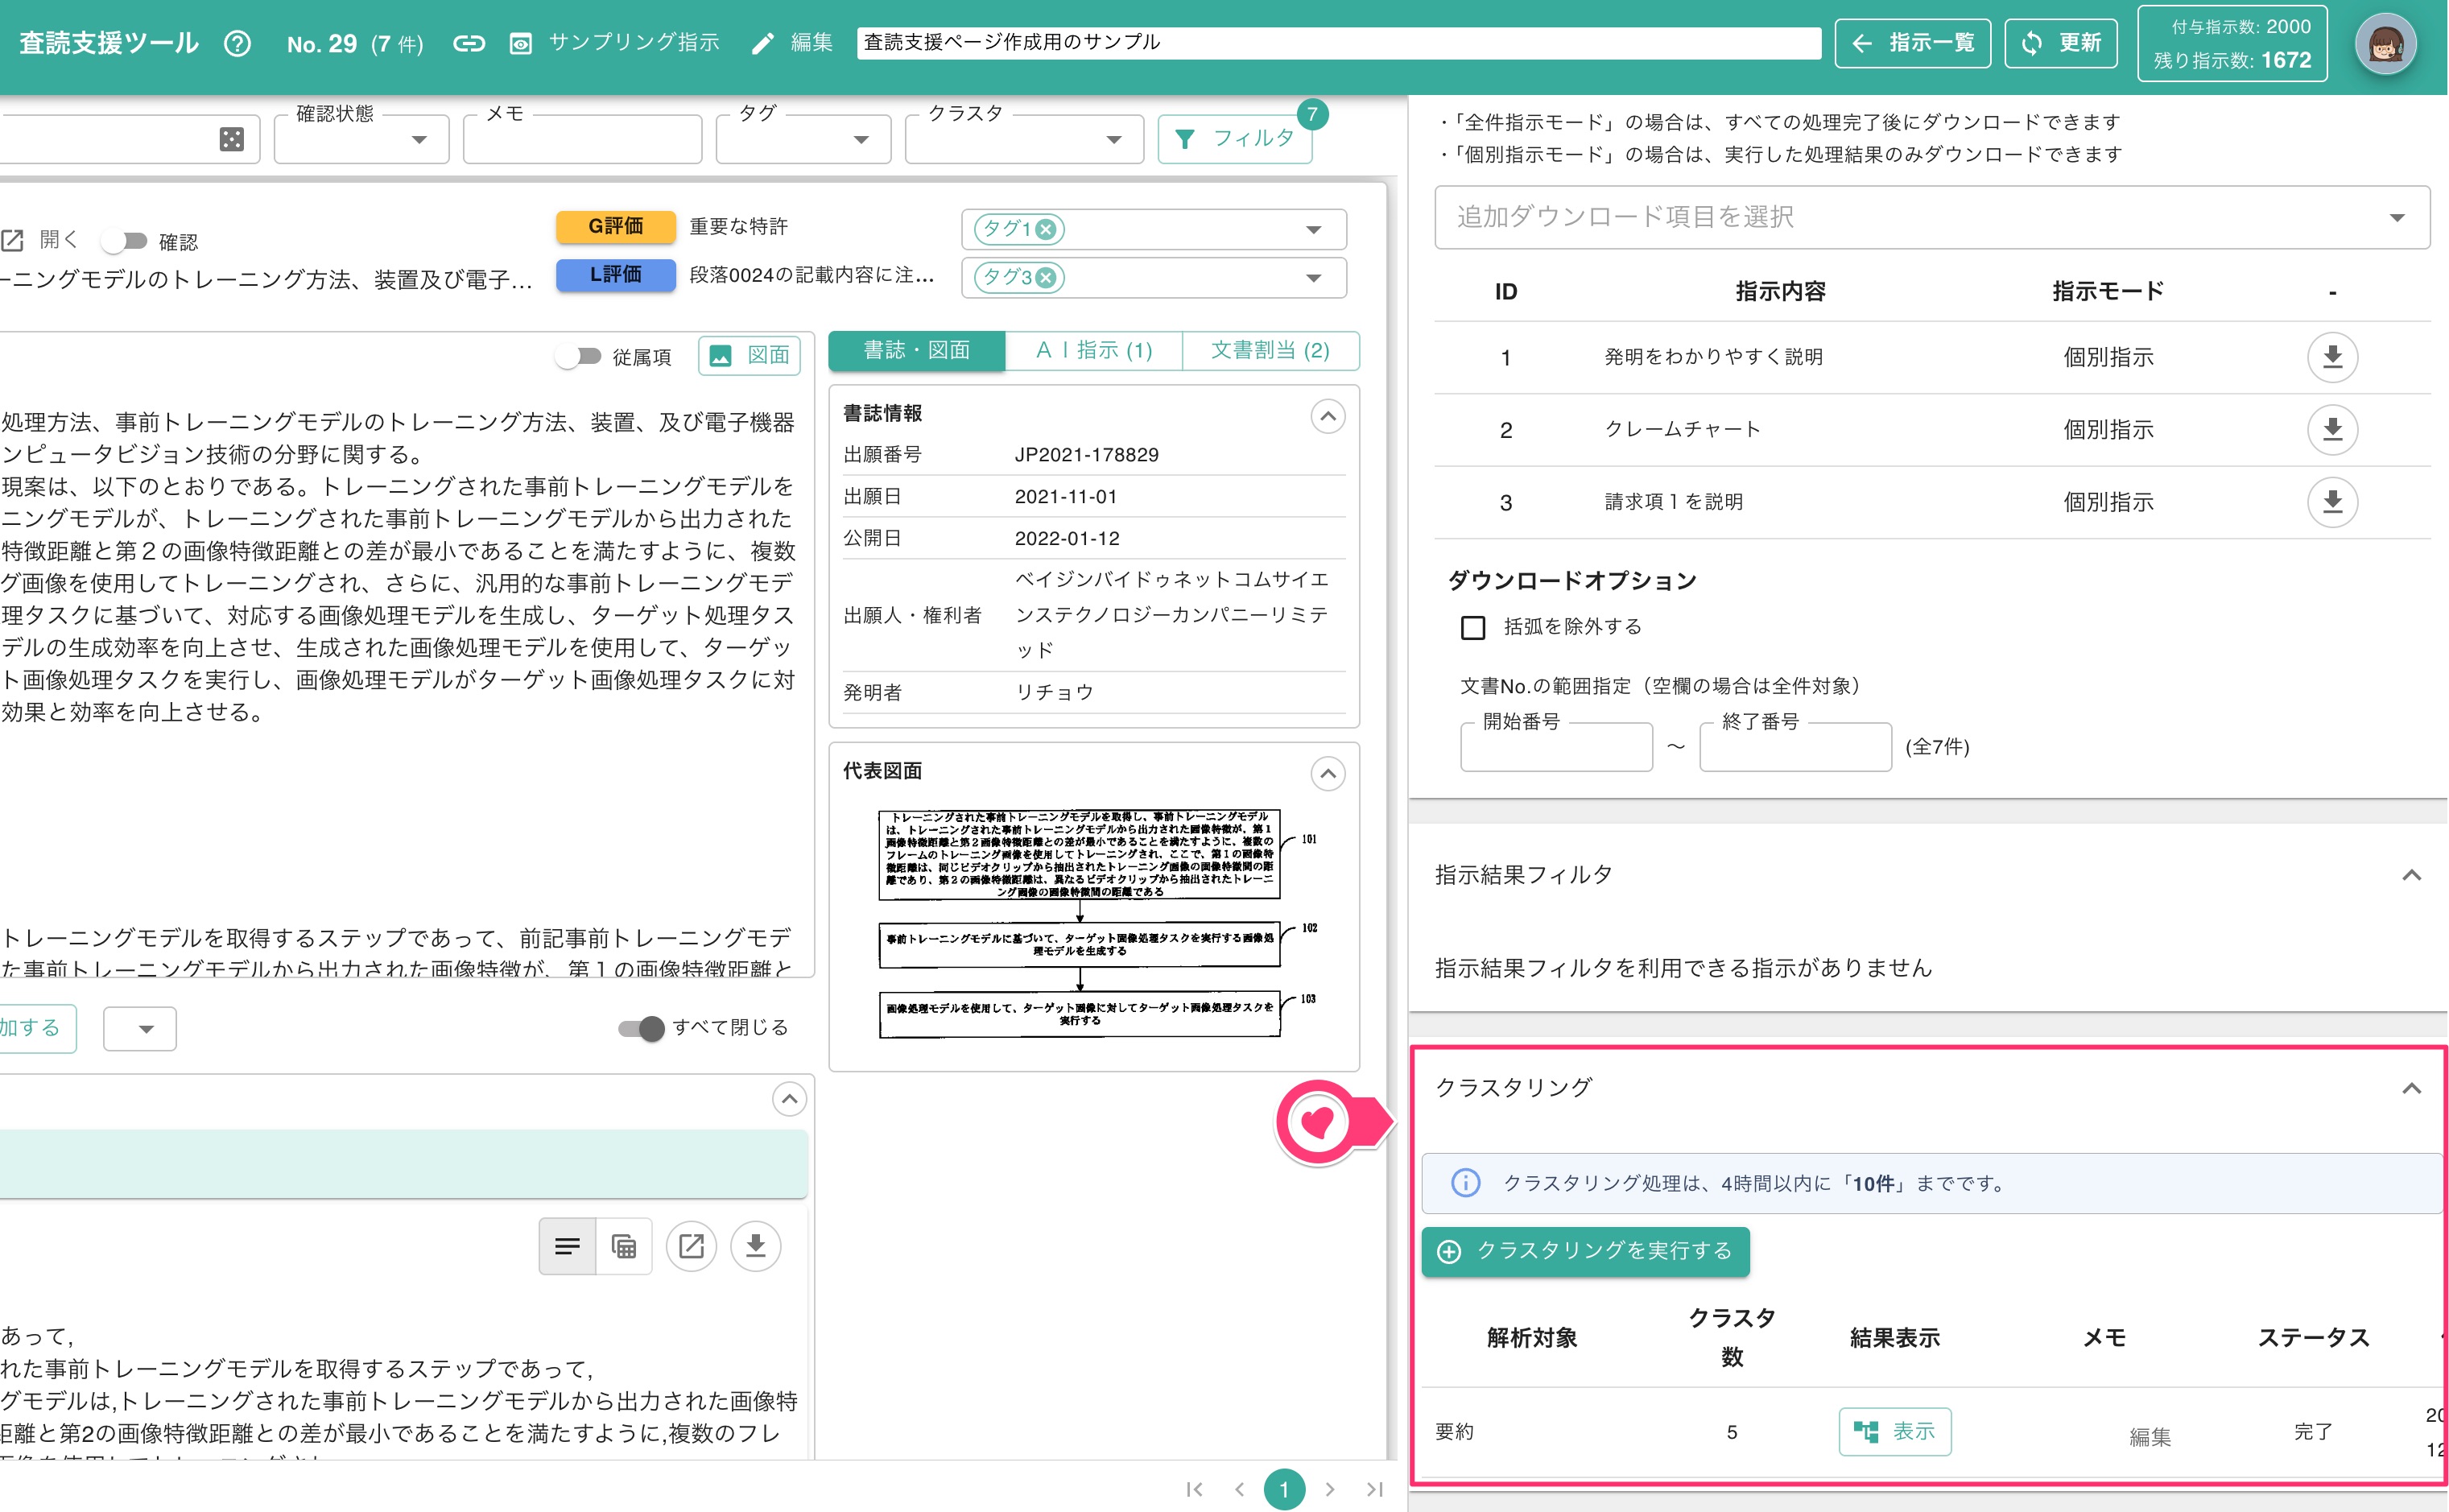Click the table view icon
This screenshot has height=1512, width=2449.
(624, 1246)
